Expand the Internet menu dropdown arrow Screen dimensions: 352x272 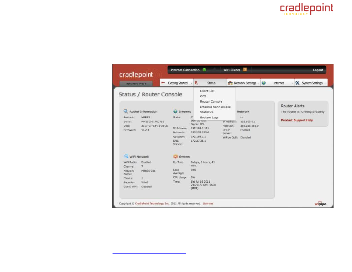(292, 83)
